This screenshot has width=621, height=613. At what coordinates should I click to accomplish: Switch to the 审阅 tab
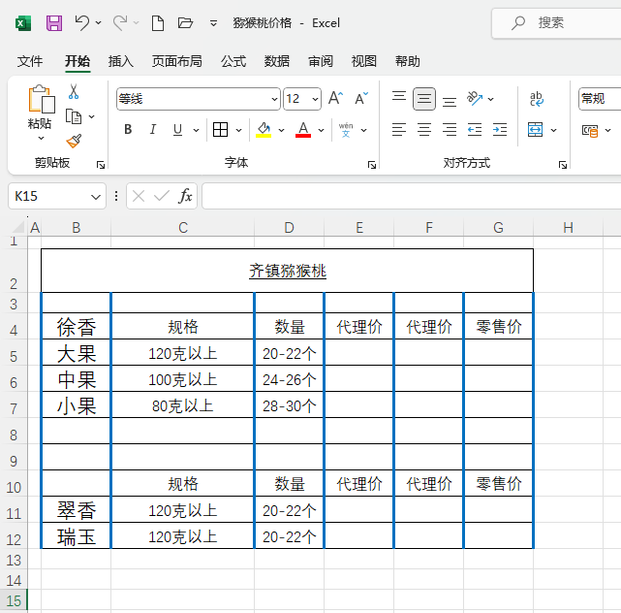click(321, 61)
